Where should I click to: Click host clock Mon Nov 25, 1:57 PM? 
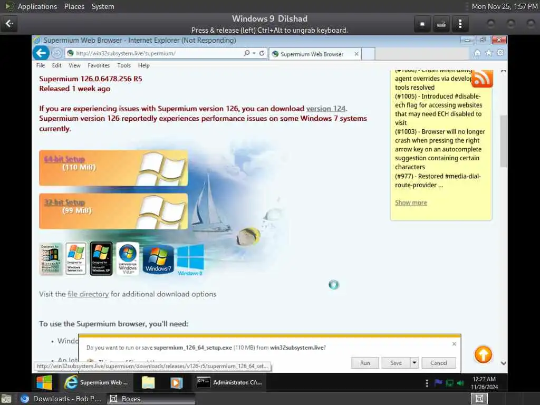pos(505,6)
